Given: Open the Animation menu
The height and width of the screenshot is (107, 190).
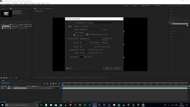Looking at the screenshot, I should (x=32, y=3).
